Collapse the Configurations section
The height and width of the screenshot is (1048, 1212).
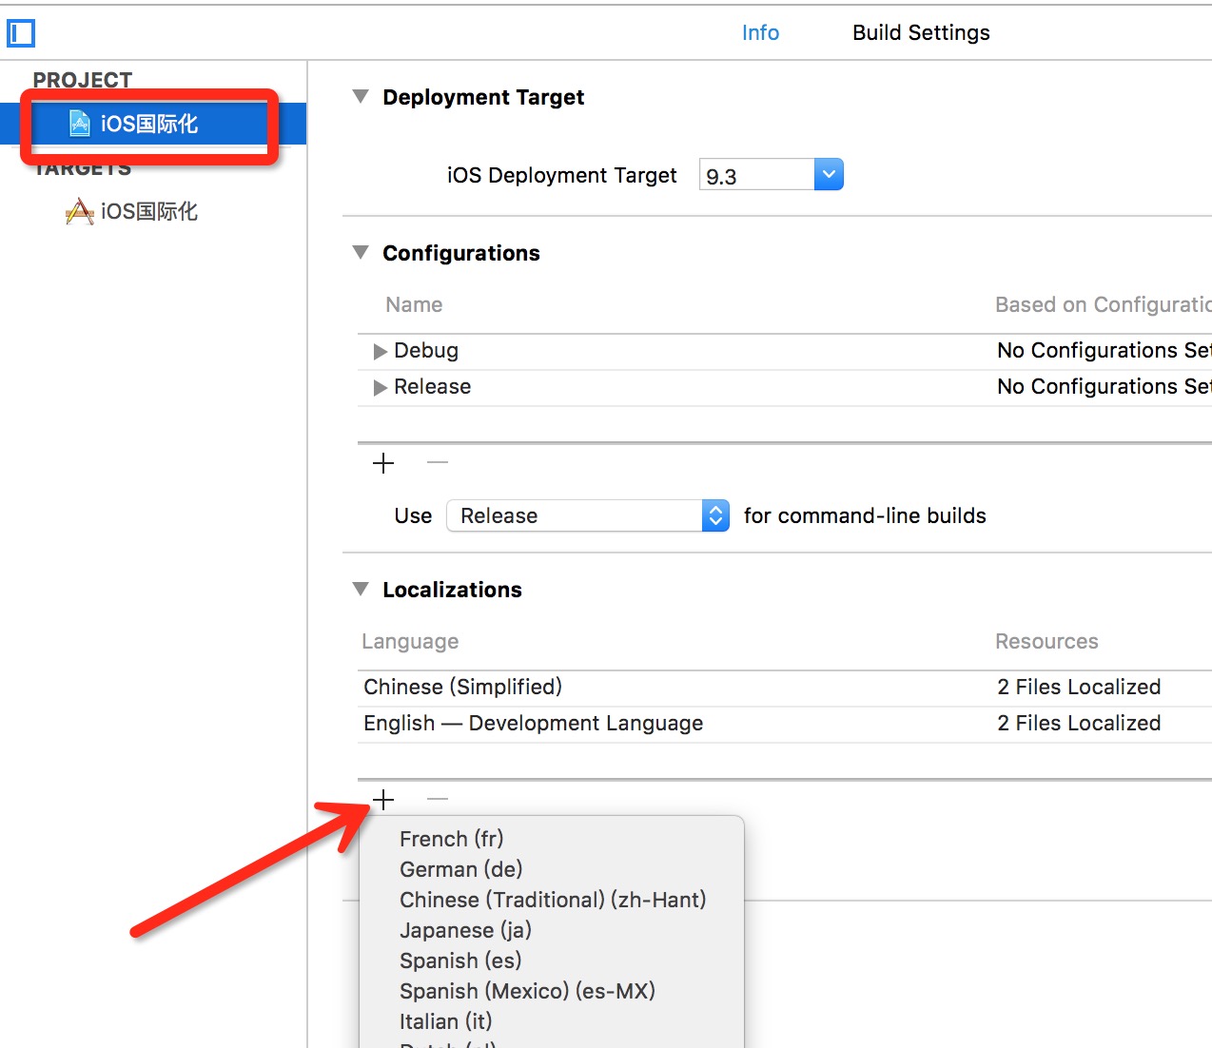(x=361, y=253)
